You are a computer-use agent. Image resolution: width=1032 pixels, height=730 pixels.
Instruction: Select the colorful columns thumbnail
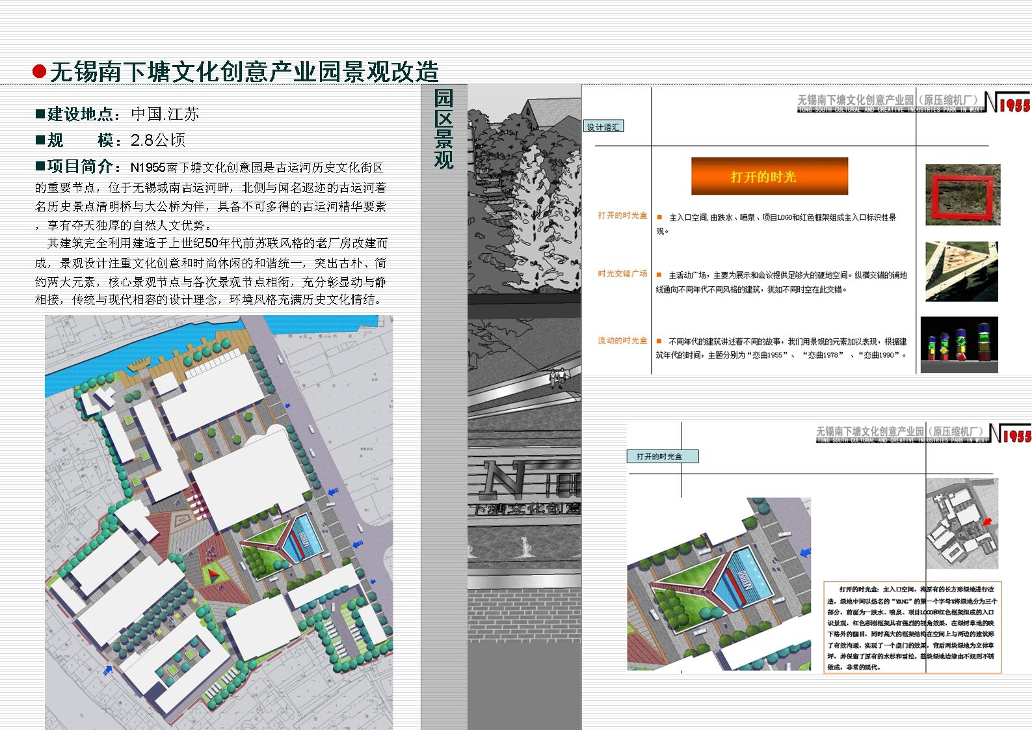(959, 345)
